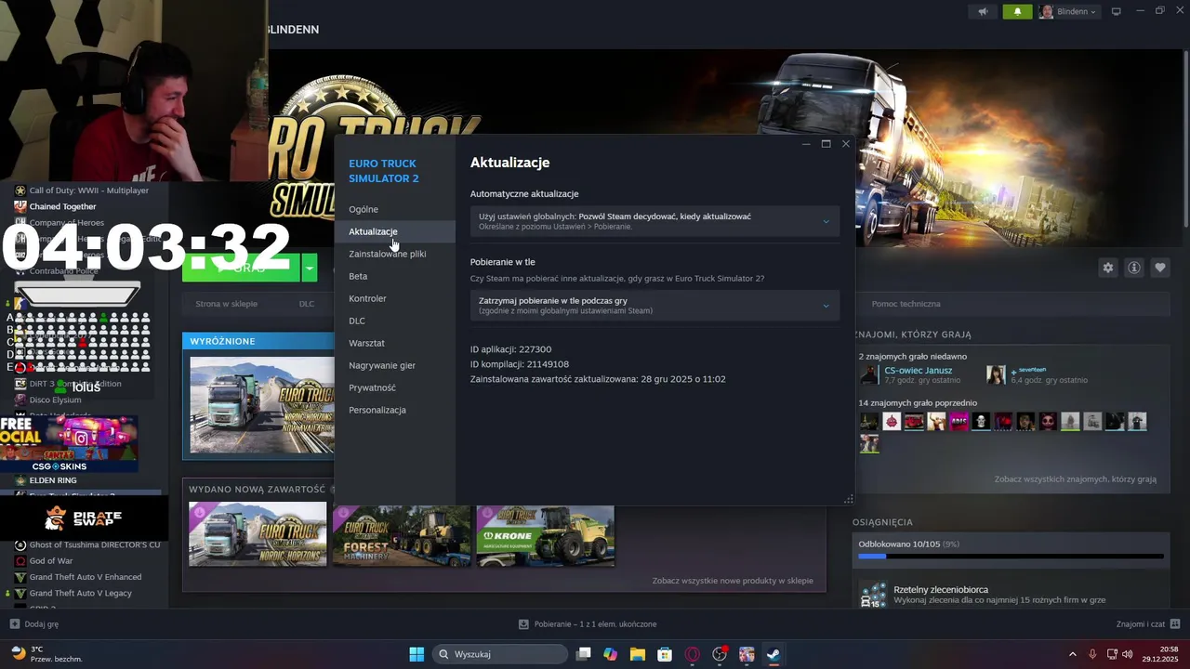Select Disco Elysium in library

click(x=55, y=400)
